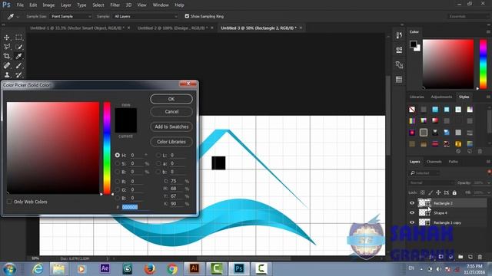
Task: Click the Windows Start button
Action: click(9, 269)
